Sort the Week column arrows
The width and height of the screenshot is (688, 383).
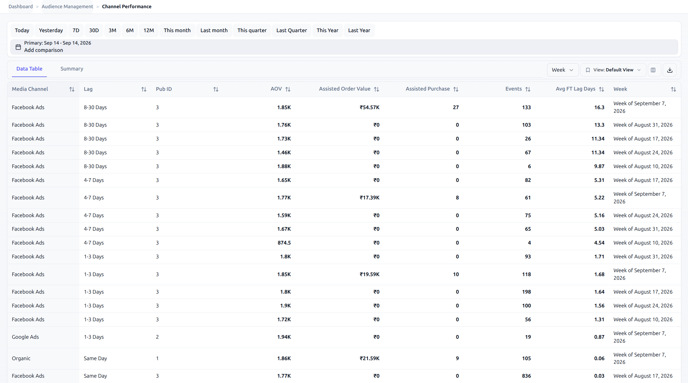[673, 89]
